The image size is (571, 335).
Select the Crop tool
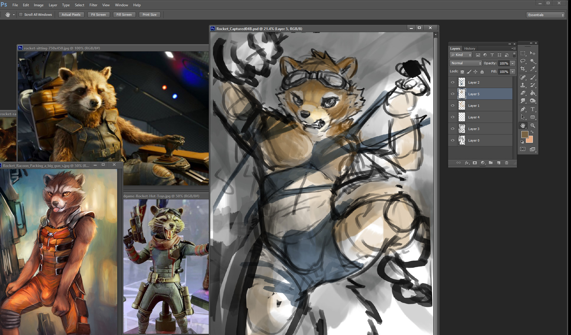523,69
